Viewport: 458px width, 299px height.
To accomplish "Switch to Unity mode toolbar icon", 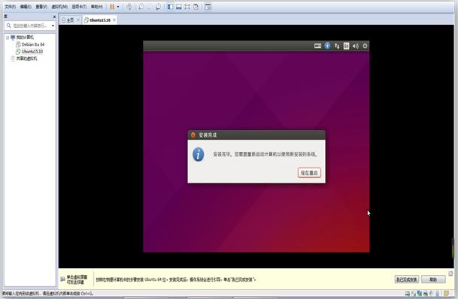I will coord(196,7).
